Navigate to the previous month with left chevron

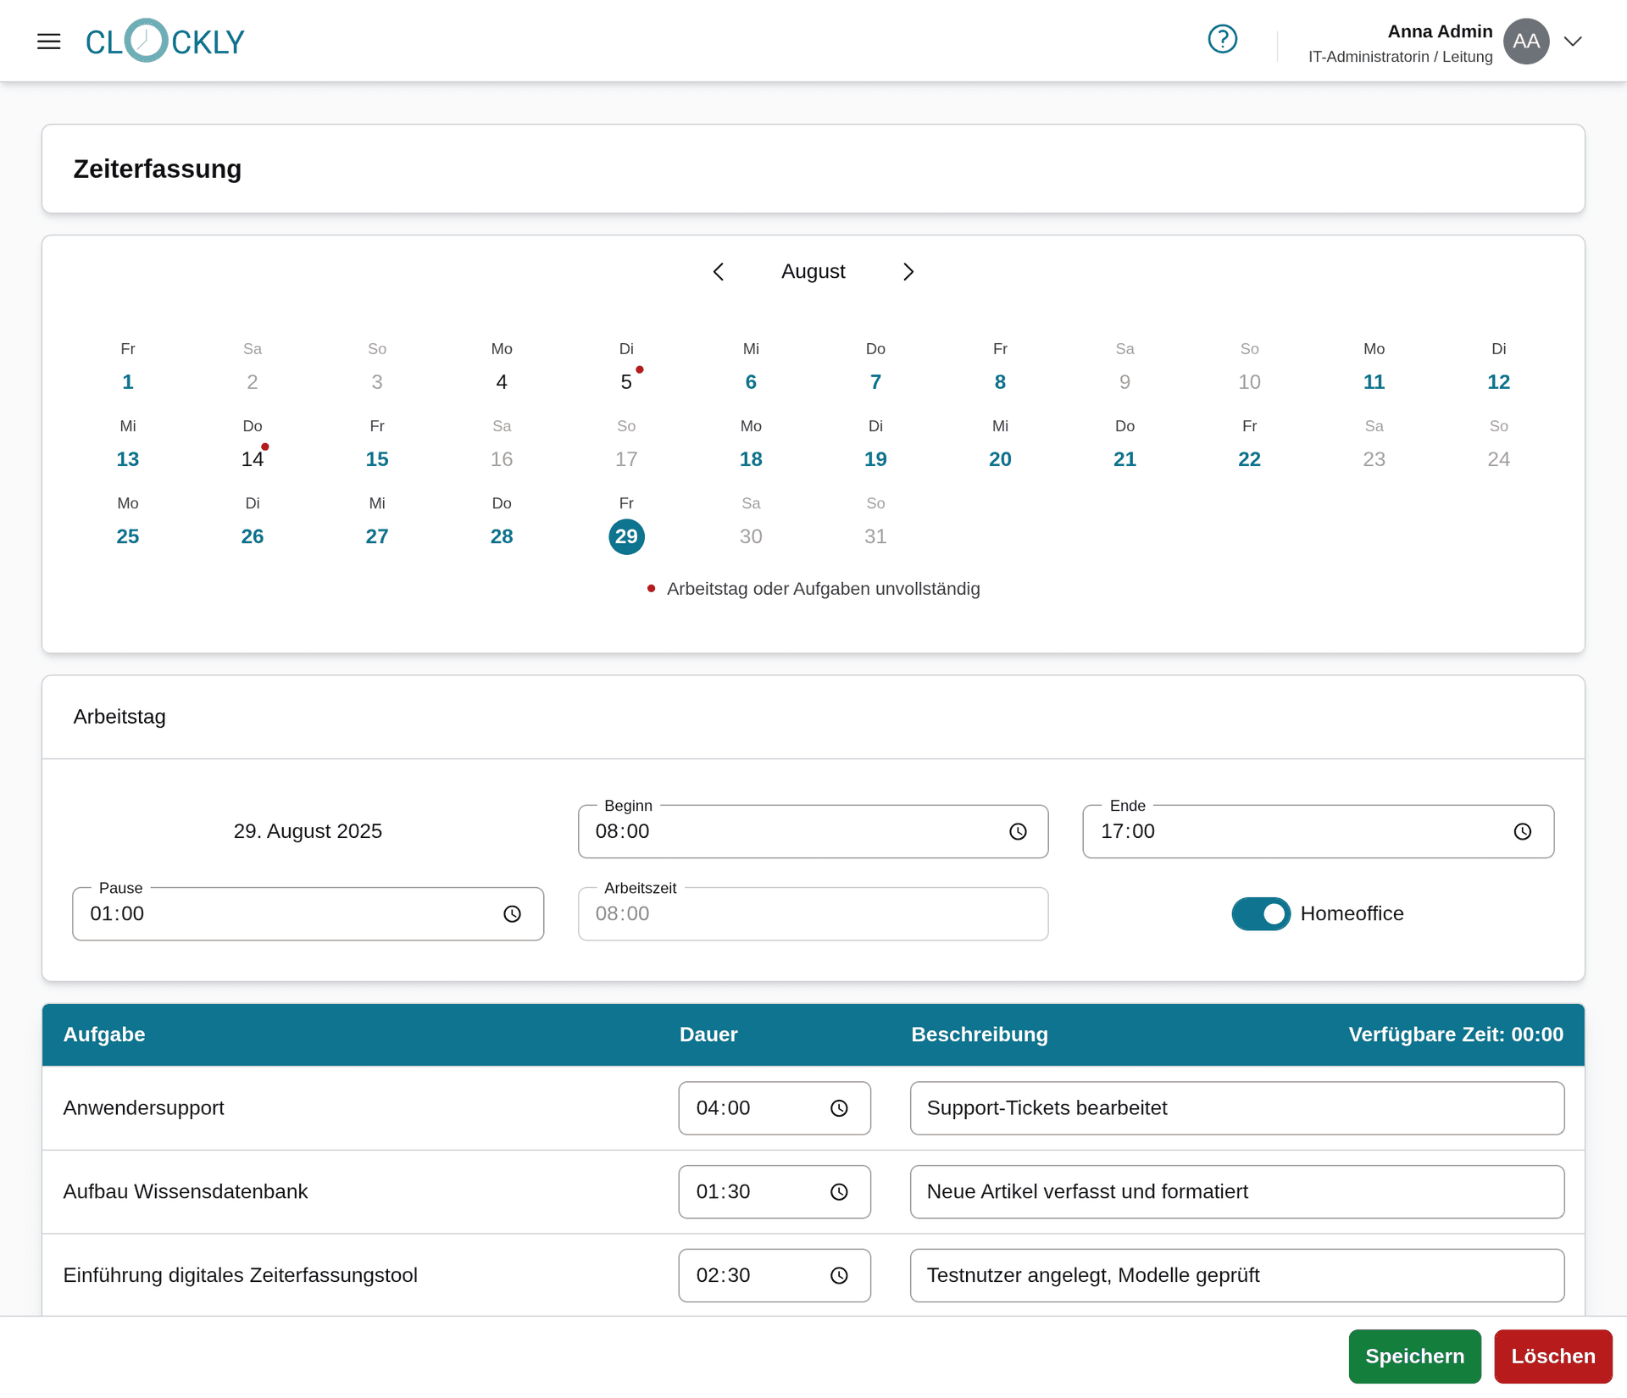pyautogui.click(x=719, y=271)
